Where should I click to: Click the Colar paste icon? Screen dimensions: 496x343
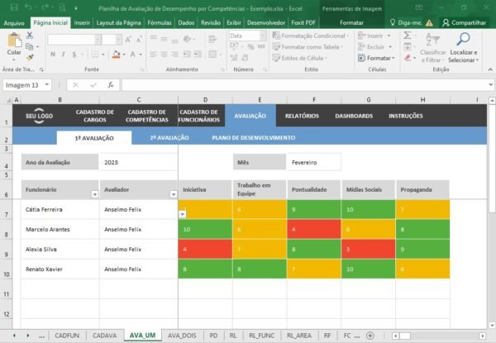pos(14,40)
